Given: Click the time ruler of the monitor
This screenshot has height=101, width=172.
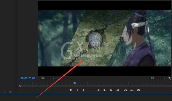Looking at the screenshot, I should point(95,83).
